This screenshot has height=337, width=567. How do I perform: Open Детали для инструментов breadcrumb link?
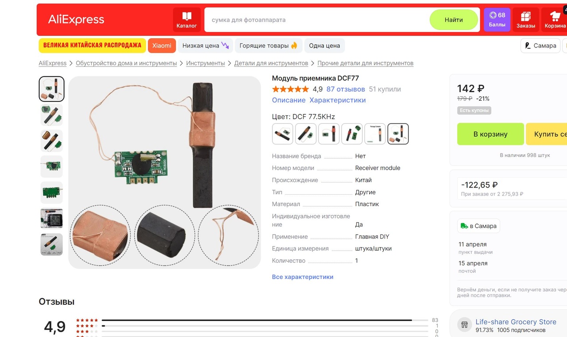pyautogui.click(x=271, y=63)
